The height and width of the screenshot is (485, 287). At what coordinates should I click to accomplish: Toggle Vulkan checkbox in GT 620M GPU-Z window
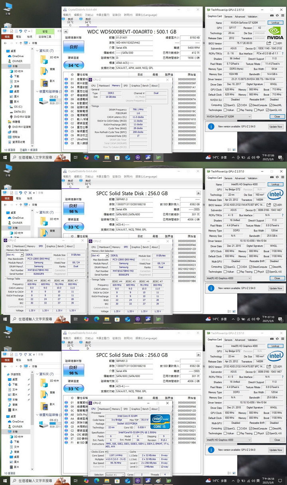tap(225, 110)
